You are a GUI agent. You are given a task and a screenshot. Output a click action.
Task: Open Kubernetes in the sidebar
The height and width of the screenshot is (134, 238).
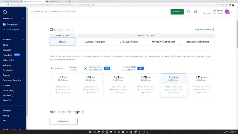[8, 60]
